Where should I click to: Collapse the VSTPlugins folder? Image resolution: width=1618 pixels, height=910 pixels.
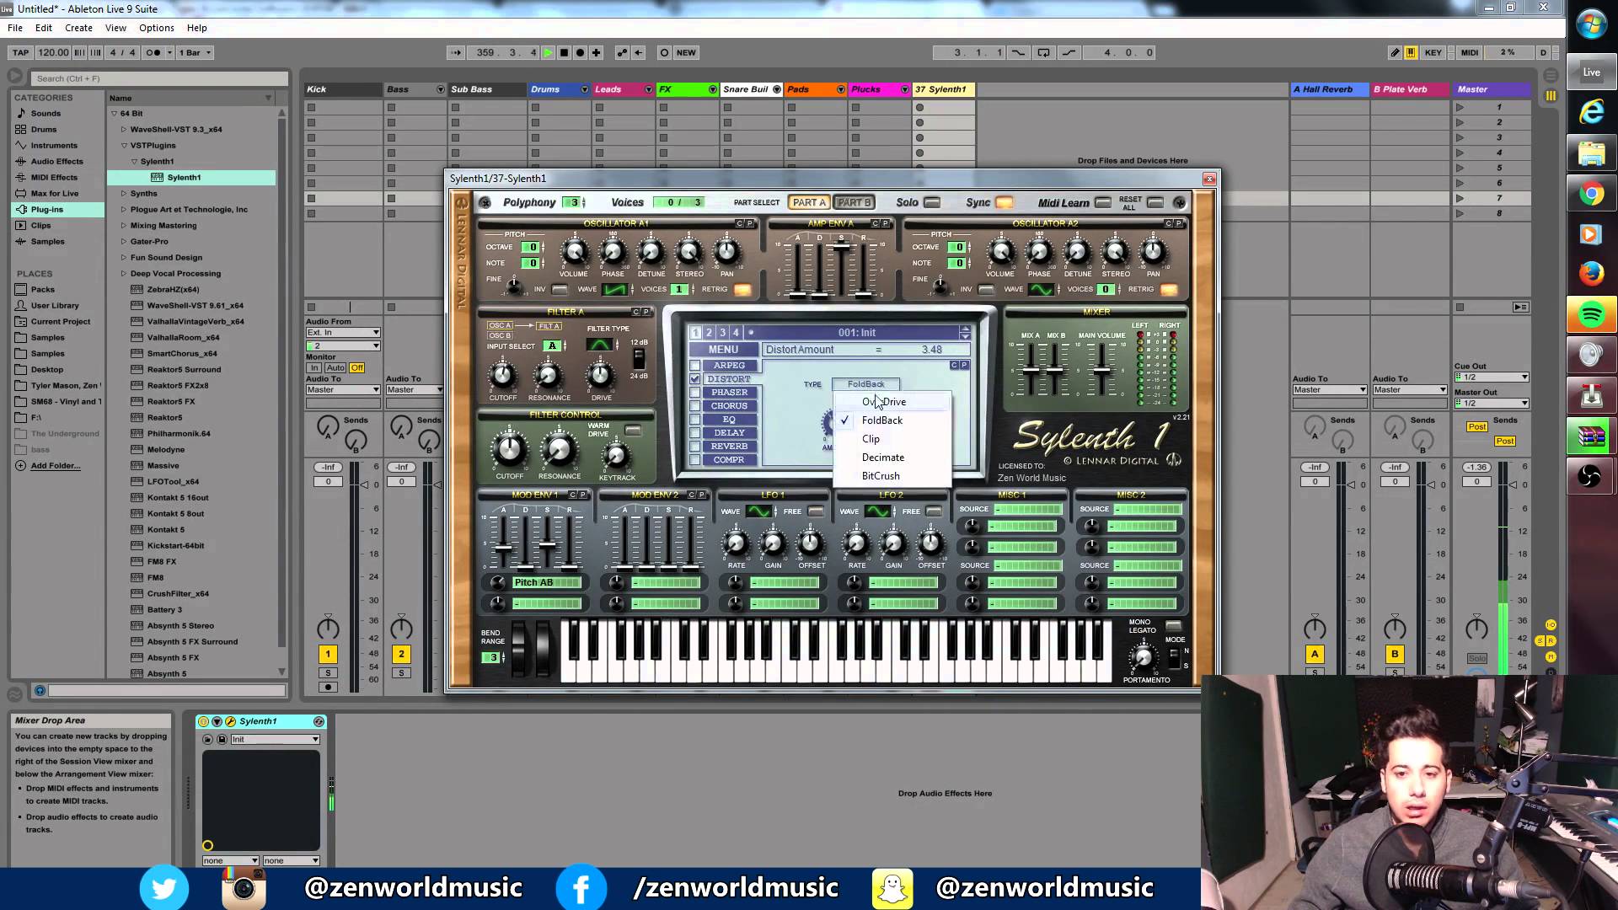tap(124, 146)
